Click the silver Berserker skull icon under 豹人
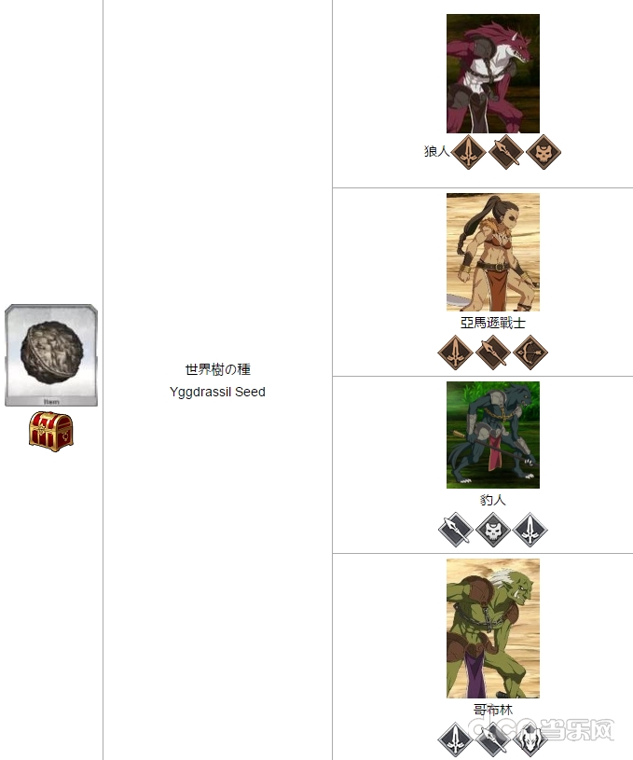 (492, 530)
